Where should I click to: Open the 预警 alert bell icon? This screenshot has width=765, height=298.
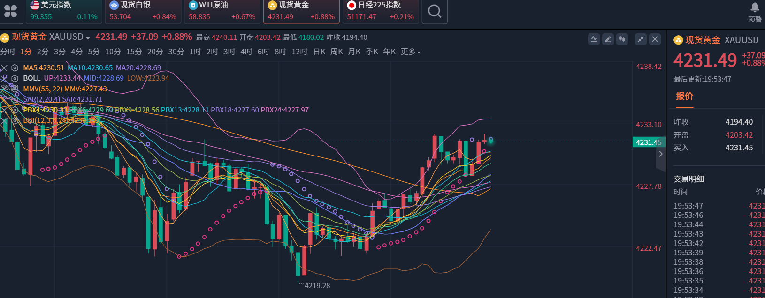coord(755,12)
